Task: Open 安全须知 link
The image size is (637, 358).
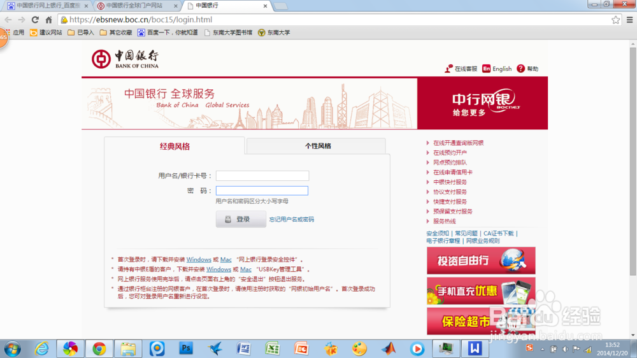Action: click(x=438, y=233)
